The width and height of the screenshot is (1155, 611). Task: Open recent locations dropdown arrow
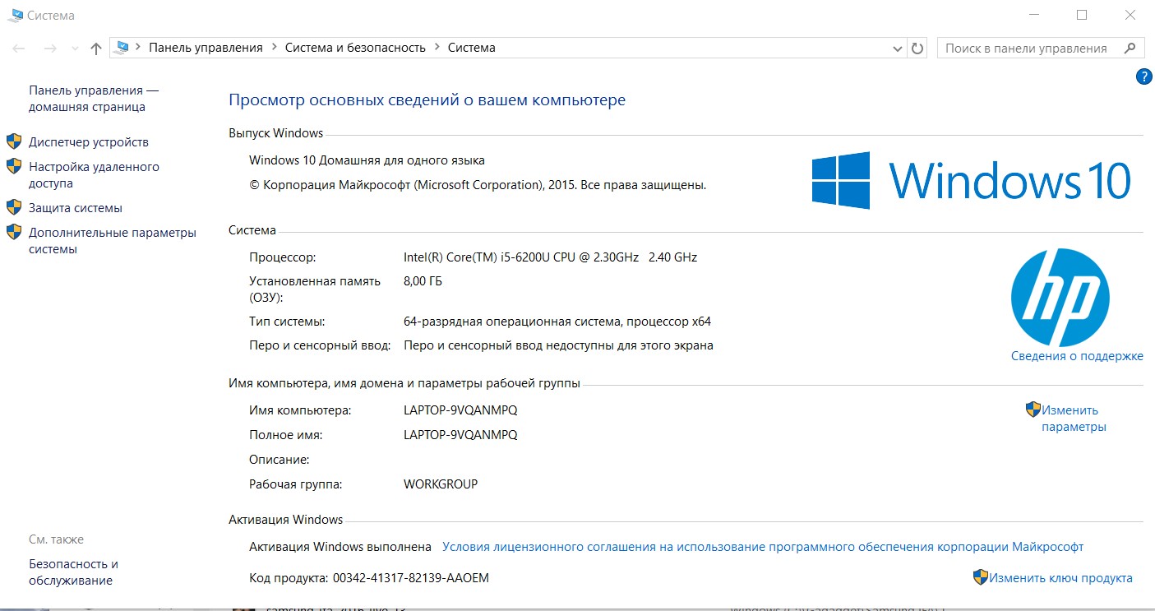click(75, 49)
